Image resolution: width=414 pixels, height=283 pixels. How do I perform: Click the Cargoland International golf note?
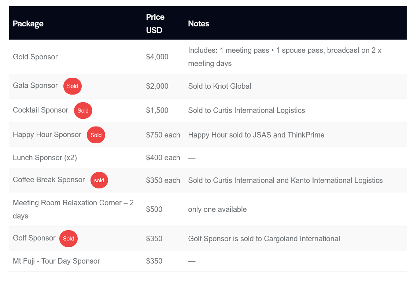(x=264, y=239)
